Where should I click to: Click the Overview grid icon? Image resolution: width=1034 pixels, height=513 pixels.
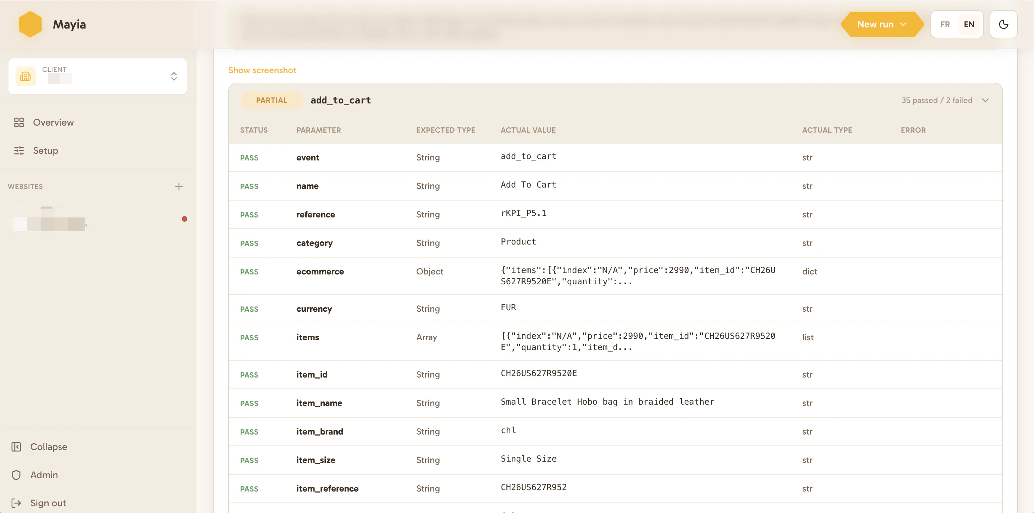pyautogui.click(x=19, y=122)
